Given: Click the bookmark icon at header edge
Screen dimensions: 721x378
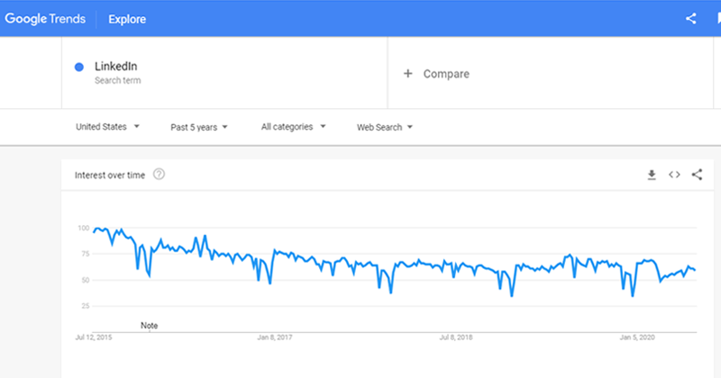Looking at the screenshot, I should (x=717, y=19).
